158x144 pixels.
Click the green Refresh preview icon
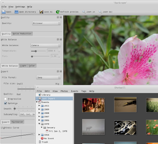point(58,12)
